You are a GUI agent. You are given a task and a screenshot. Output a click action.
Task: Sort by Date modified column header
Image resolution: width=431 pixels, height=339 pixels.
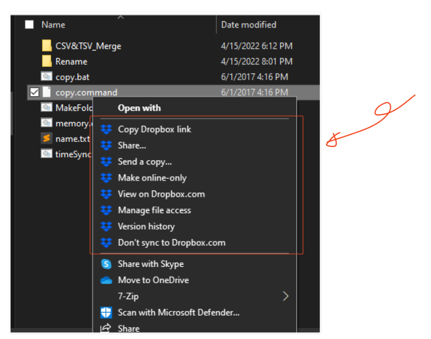coord(248,25)
